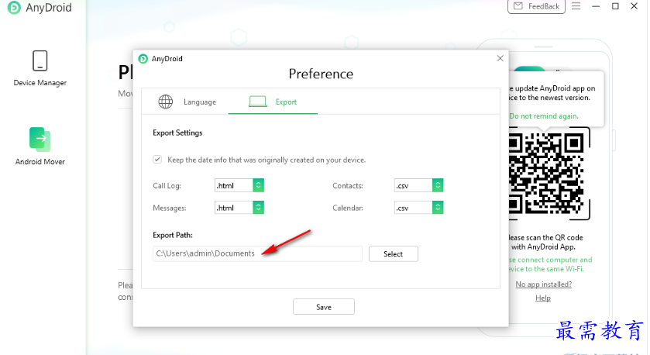Click the laptop icon of the Export tab
This screenshot has width=650, height=355.
click(257, 102)
